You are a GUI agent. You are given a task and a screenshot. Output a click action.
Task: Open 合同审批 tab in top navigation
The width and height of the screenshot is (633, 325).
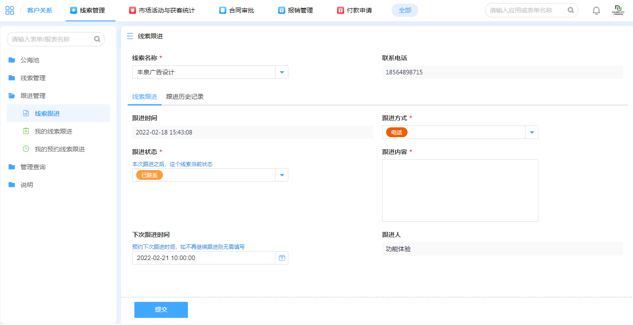pyautogui.click(x=237, y=10)
